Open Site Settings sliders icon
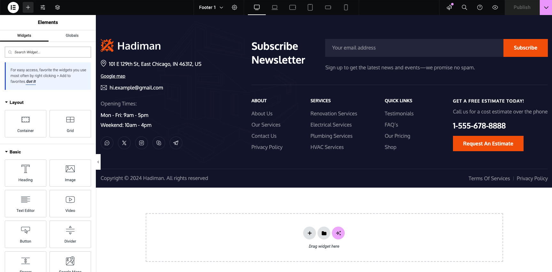This screenshot has width=552, height=272. (43, 7)
